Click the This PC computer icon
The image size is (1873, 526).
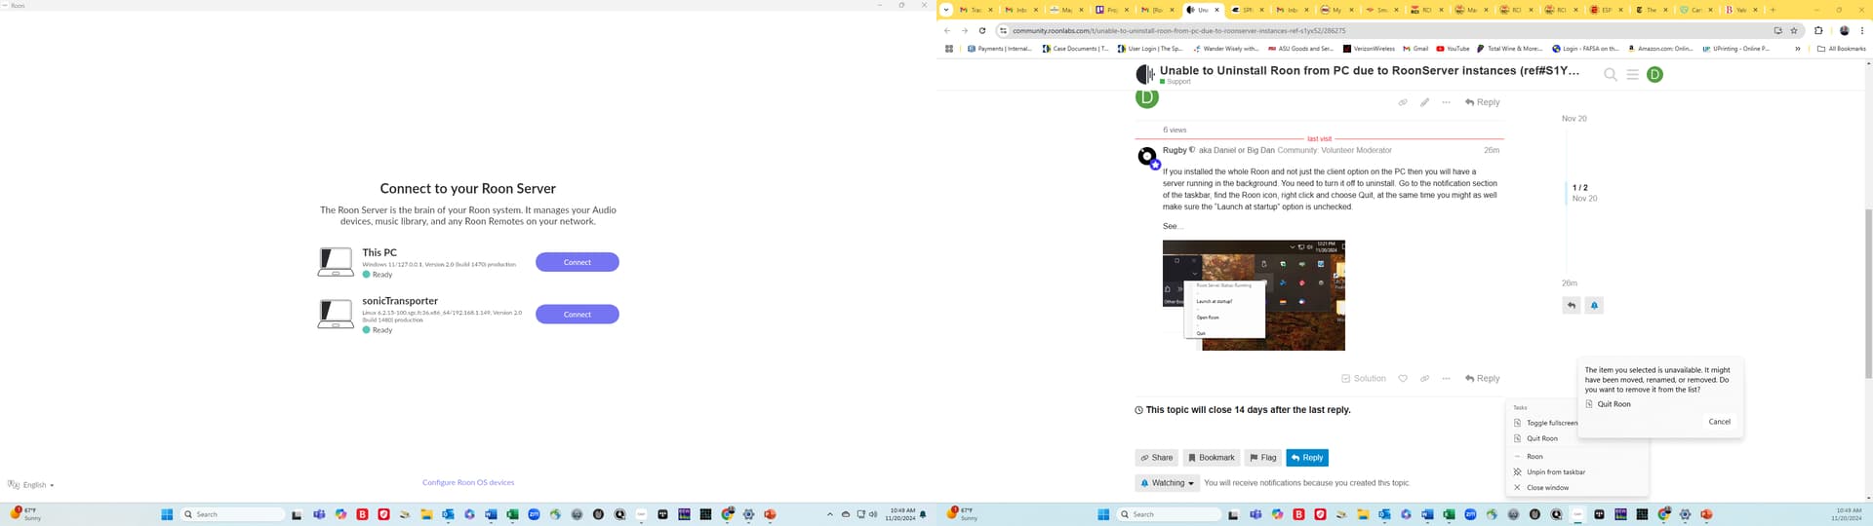tap(336, 262)
